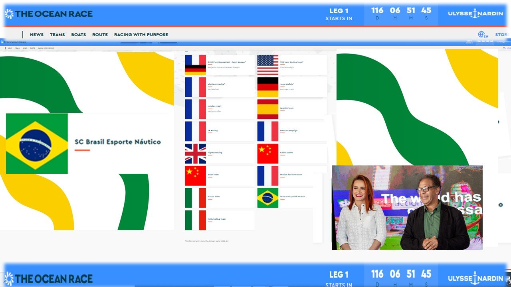Open the NEWS menu item
Viewport: 511px width, 287px height.
(x=37, y=35)
